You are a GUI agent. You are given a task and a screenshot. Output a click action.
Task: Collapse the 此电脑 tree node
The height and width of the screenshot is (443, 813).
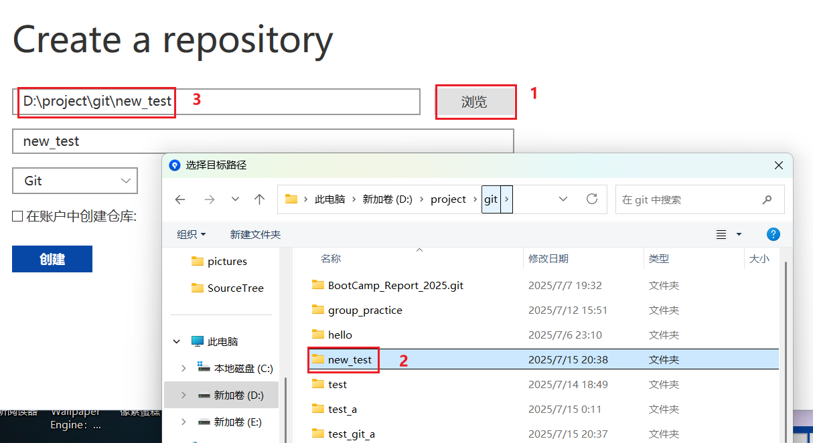click(177, 341)
